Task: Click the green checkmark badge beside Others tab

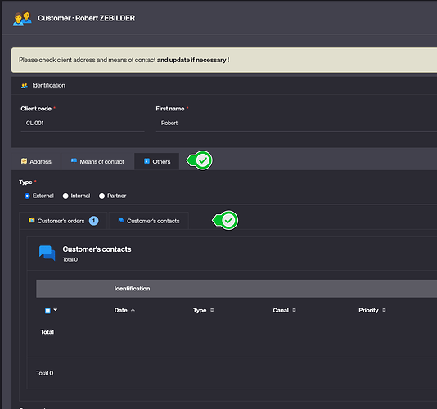Action: (200, 160)
